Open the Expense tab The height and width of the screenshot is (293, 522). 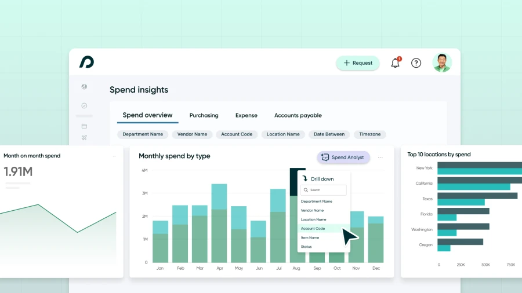pyautogui.click(x=246, y=115)
